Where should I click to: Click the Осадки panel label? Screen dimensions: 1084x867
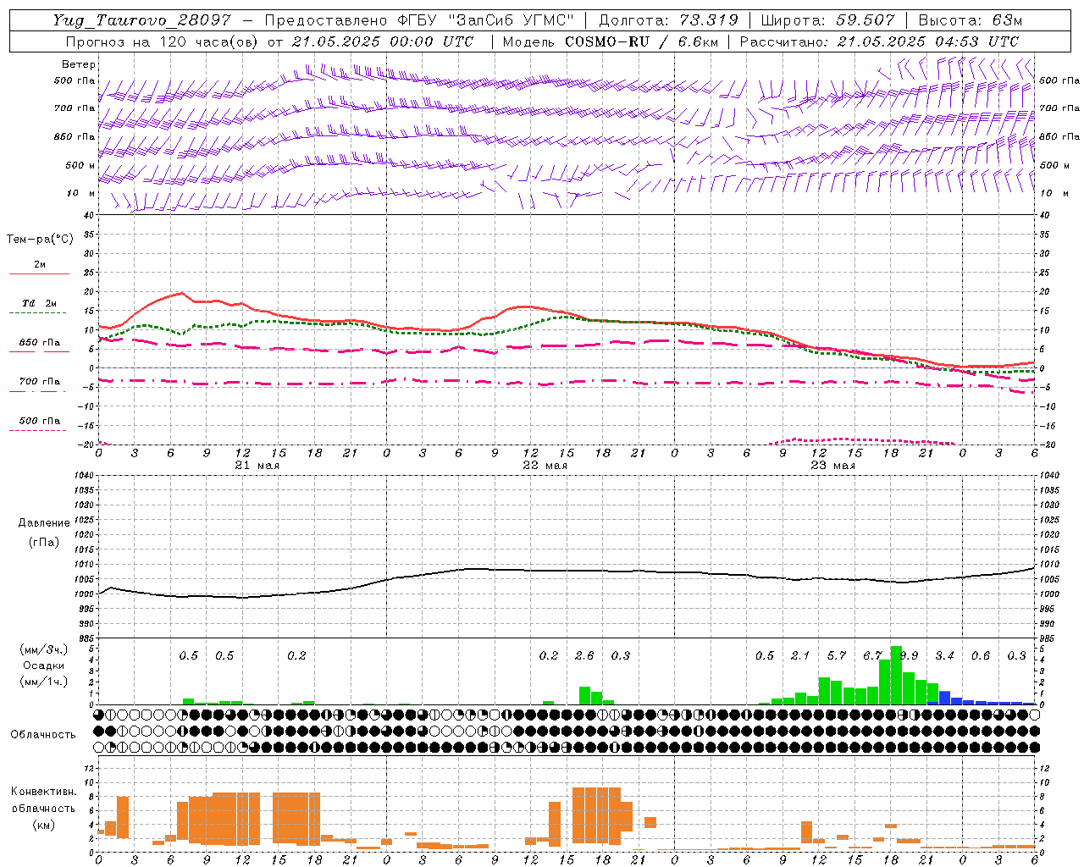(x=43, y=665)
